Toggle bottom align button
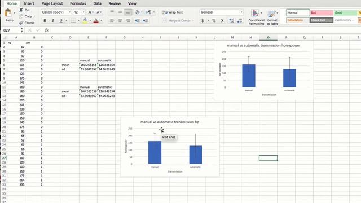The width and height of the screenshot is (361, 203). pyautogui.click(x=128, y=12)
